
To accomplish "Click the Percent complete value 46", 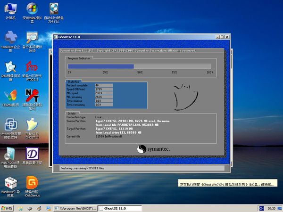I will click(104, 85).
